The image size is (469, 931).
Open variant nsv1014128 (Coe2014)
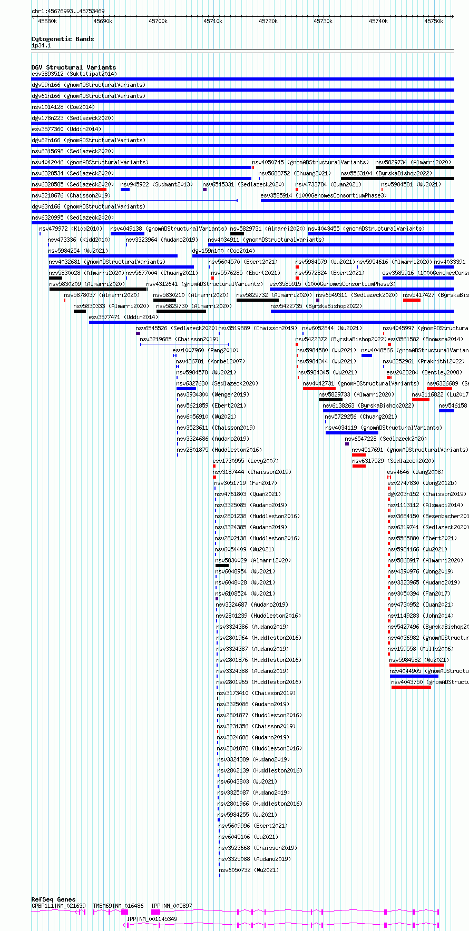pos(63,107)
